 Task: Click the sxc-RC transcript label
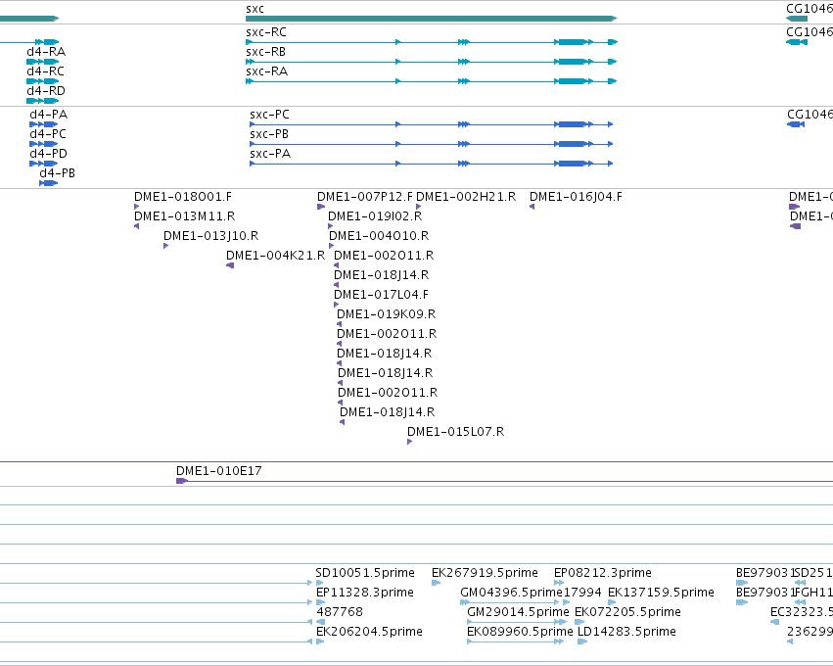coord(265,32)
